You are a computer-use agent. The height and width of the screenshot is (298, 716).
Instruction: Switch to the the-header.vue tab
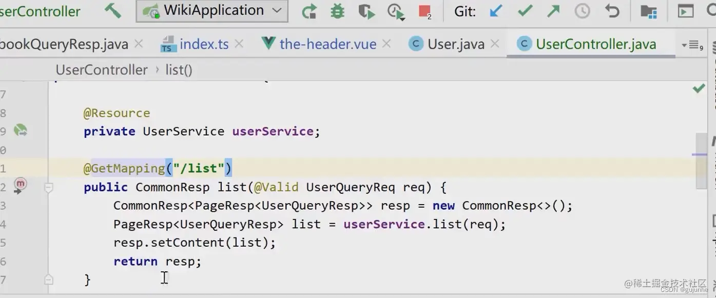pyautogui.click(x=327, y=44)
